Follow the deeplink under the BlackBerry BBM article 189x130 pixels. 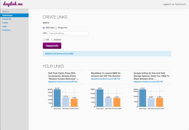click(x=105, y=79)
